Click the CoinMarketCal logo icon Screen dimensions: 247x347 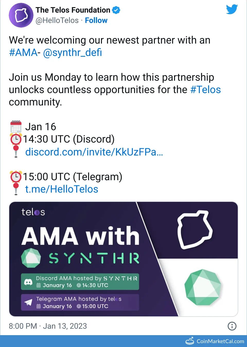(190, 341)
